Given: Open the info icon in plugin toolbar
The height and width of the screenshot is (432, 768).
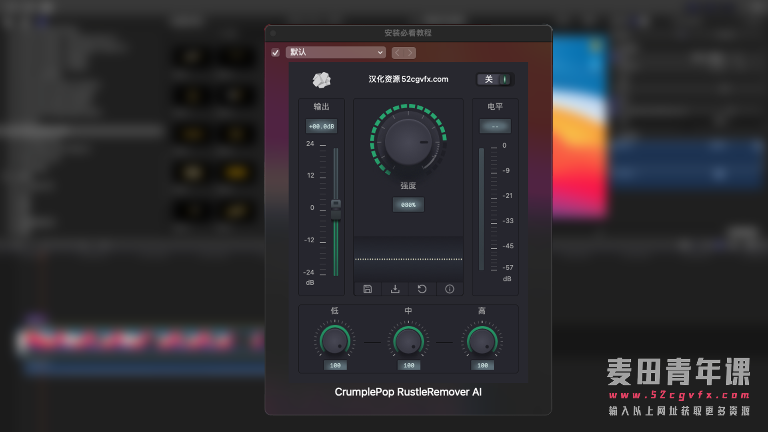Looking at the screenshot, I should pyautogui.click(x=450, y=289).
